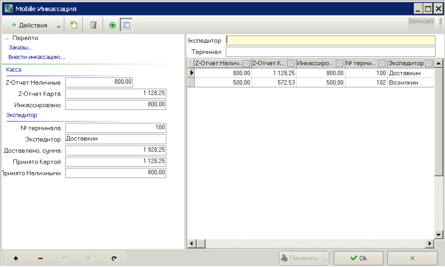Viewport: 445px width, 267px height.
Task: Open filter dropdown of Экспедитор column
Action: (429, 63)
